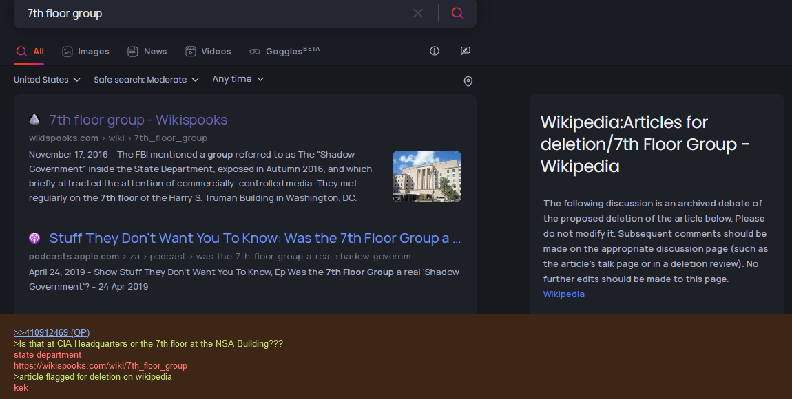Select the All tab
Image resolution: width=792 pixels, height=399 pixels.
30,52
